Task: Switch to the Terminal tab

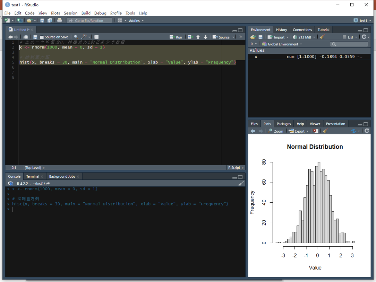Action: [x=33, y=176]
